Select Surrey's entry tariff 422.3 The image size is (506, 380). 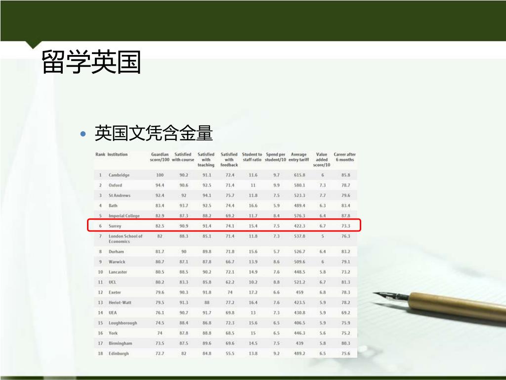coord(299,226)
